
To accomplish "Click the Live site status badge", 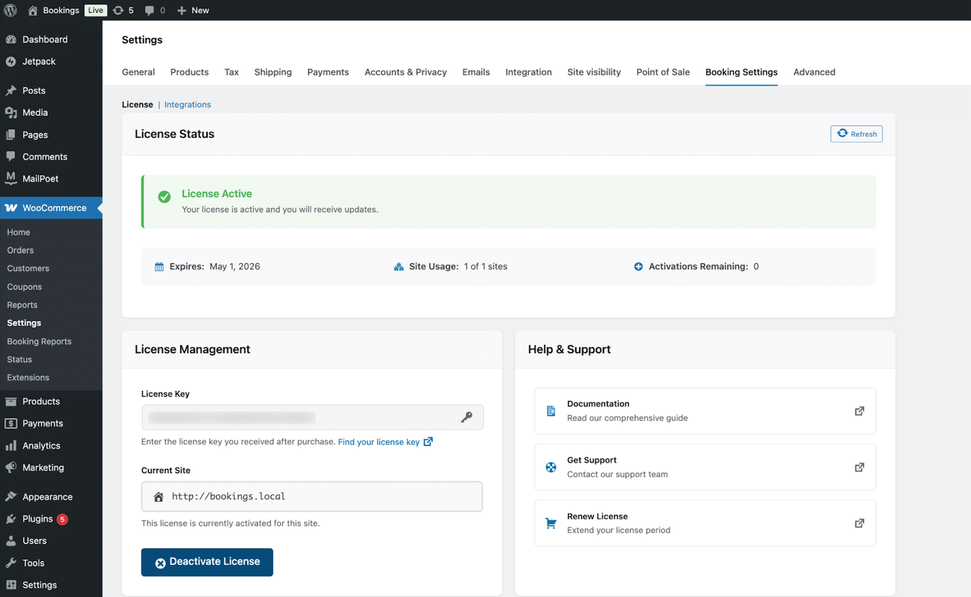I will click(x=96, y=10).
